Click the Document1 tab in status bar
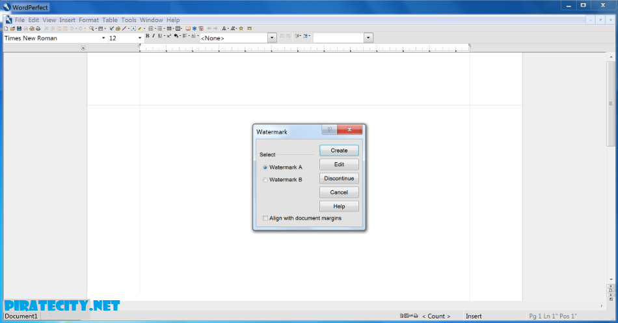 [x=21, y=316]
